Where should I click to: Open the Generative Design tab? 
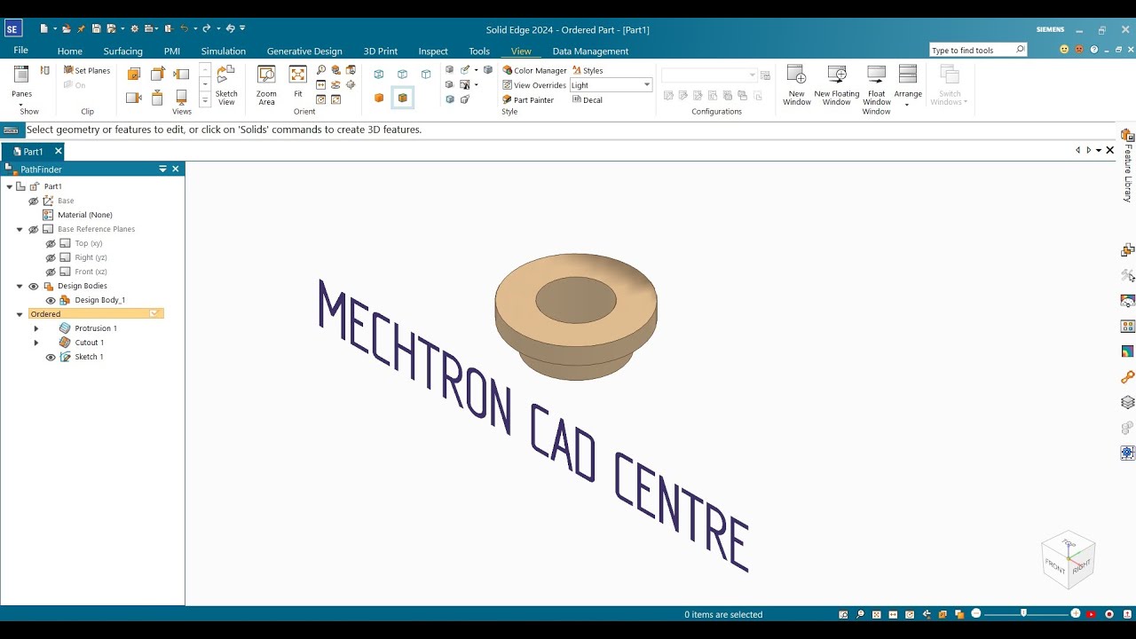click(304, 51)
